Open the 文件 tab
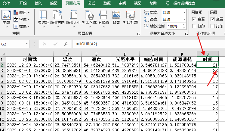 click(x=6, y=3)
